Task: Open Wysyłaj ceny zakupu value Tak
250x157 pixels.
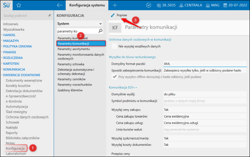Action: point(205,110)
